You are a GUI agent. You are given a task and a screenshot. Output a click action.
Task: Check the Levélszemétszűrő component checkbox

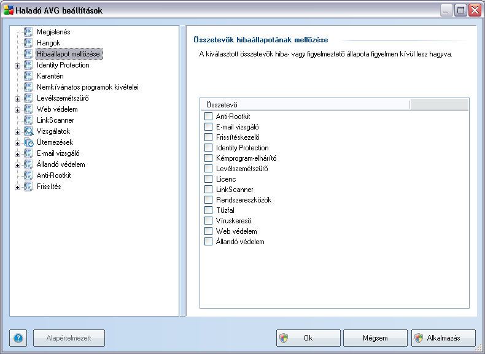(209, 169)
